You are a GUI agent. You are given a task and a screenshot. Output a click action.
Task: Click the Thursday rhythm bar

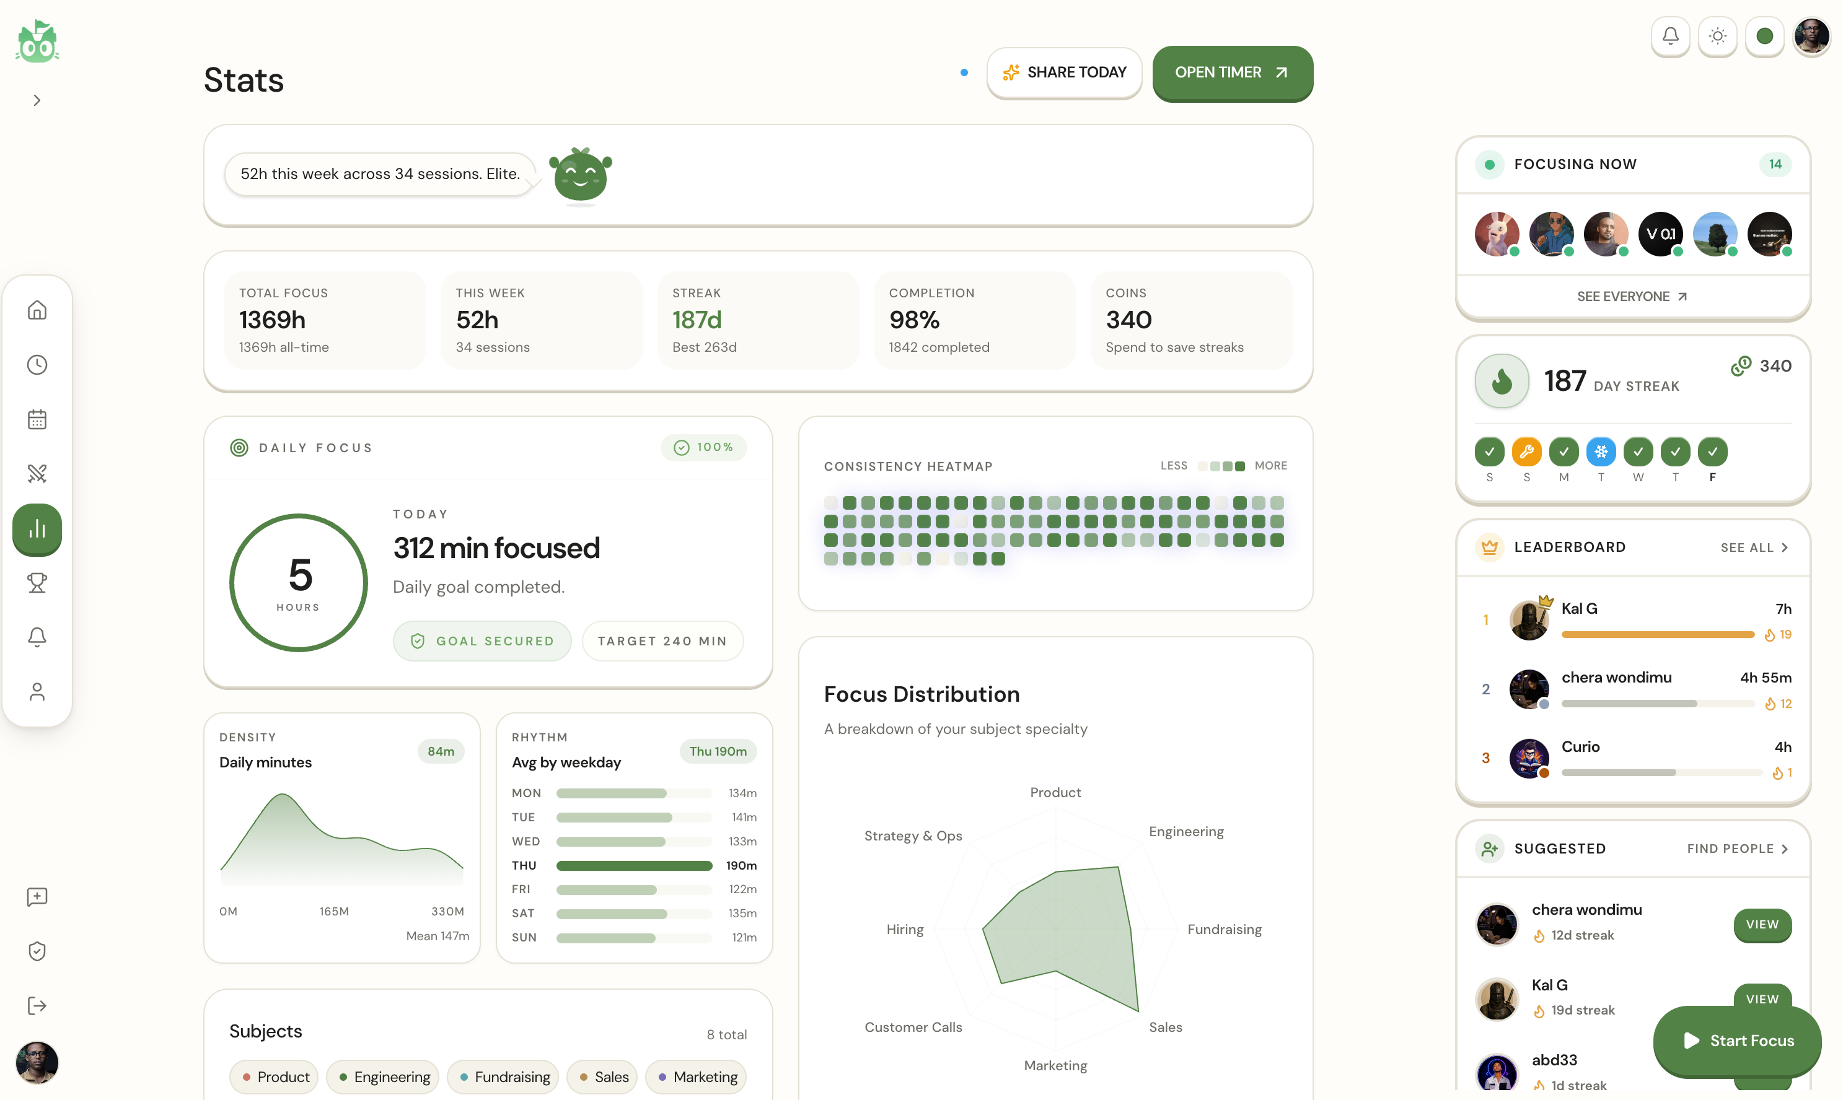point(634,866)
